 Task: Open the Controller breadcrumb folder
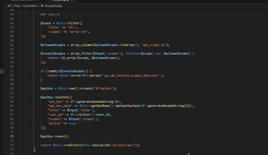[30, 6]
